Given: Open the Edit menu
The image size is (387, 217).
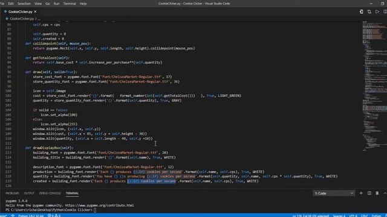Looking at the screenshot, I should [11, 4].
